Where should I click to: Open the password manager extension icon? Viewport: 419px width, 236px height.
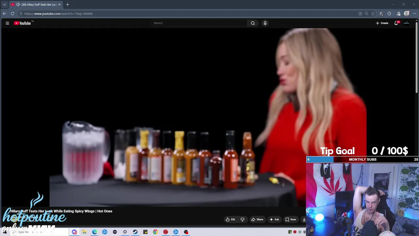click(x=381, y=13)
